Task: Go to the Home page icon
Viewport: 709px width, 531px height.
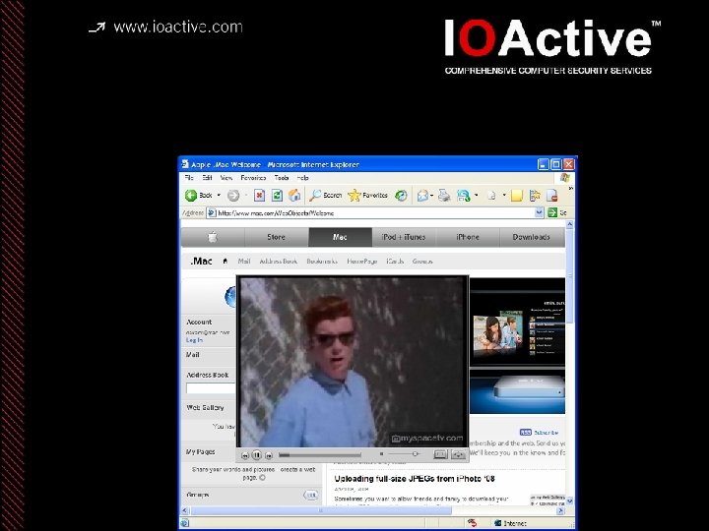Action: point(294,196)
